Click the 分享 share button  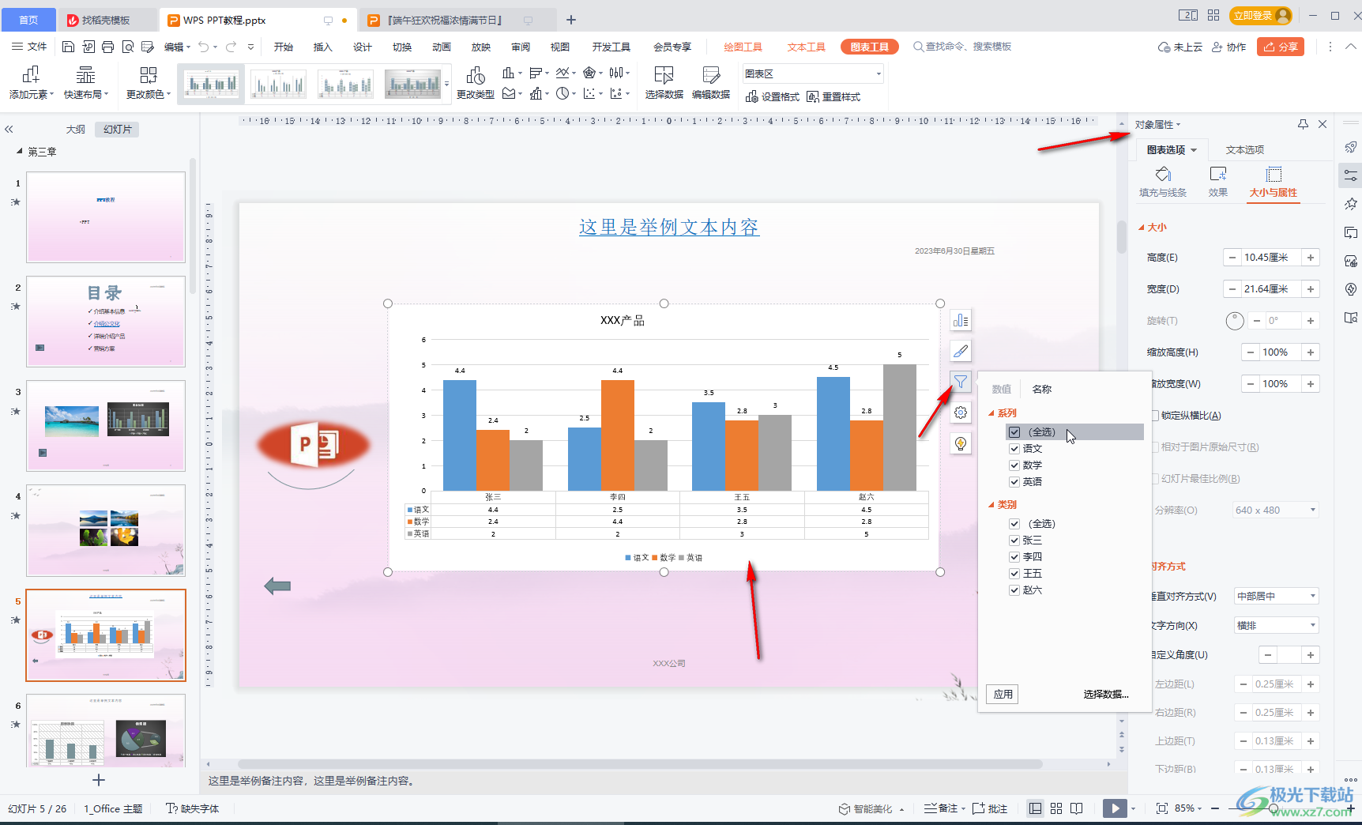tap(1281, 47)
